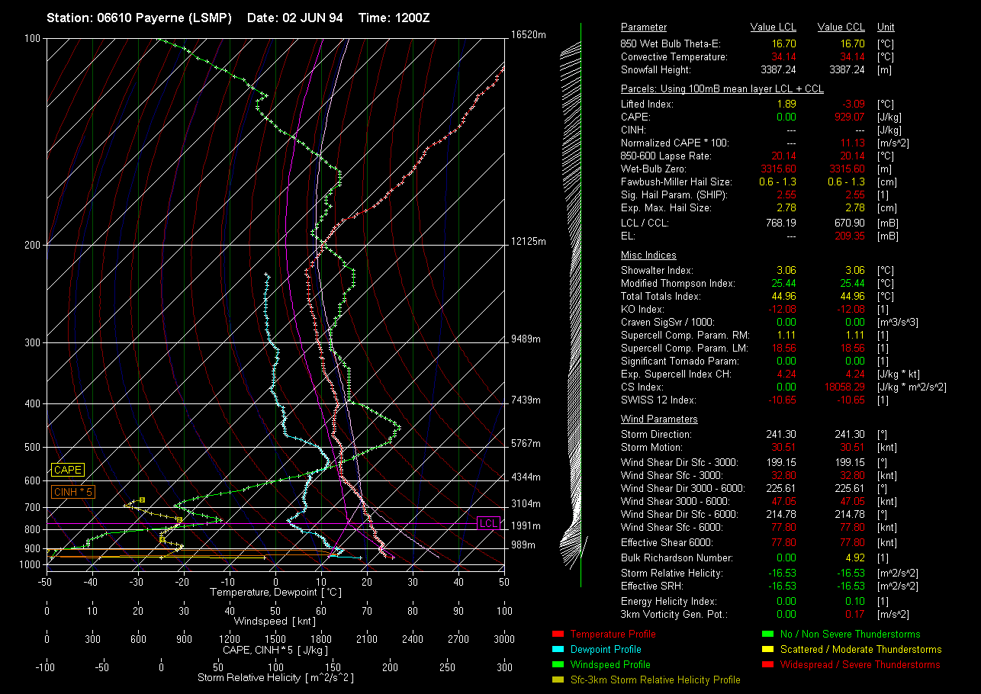Click the magenta LCL label box
Image resolution: width=981 pixels, height=694 pixels.
(488, 523)
